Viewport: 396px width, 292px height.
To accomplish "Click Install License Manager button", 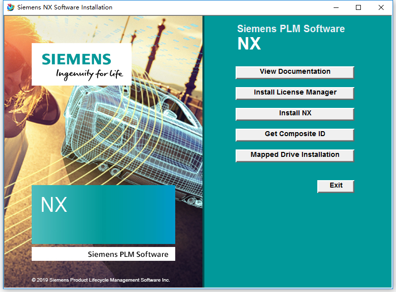I will point(295,93).
